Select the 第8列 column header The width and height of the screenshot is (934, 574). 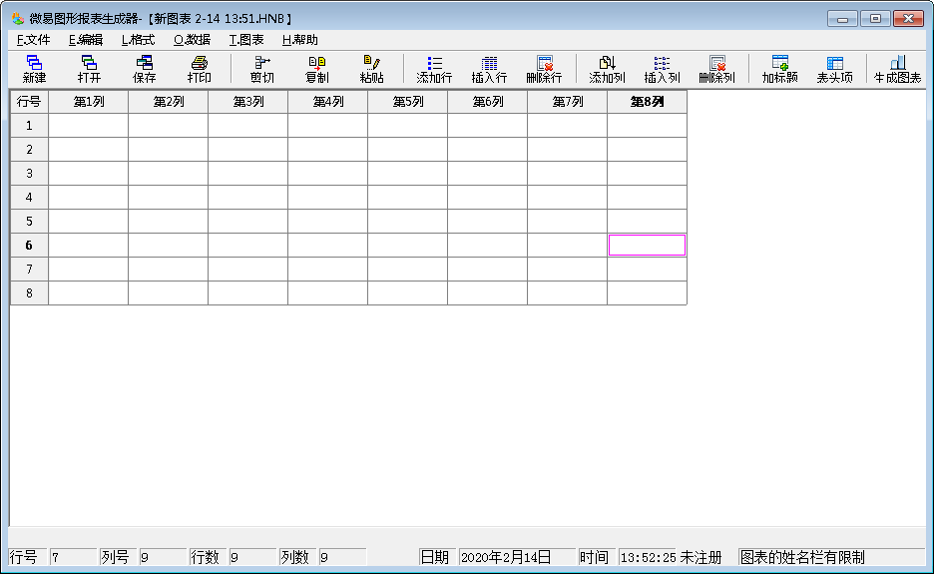(x=647, y=102)
